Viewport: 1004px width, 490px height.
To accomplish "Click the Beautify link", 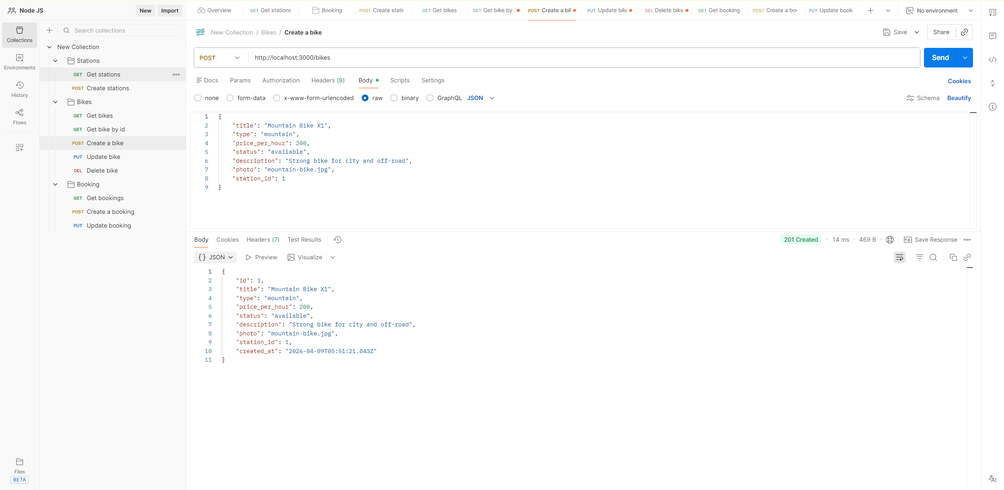I will coord(958,98).
